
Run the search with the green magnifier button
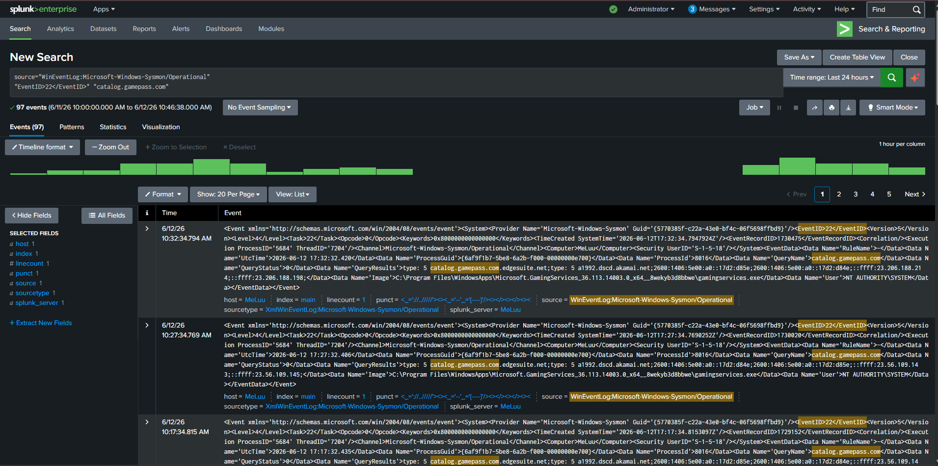point(891,78)
